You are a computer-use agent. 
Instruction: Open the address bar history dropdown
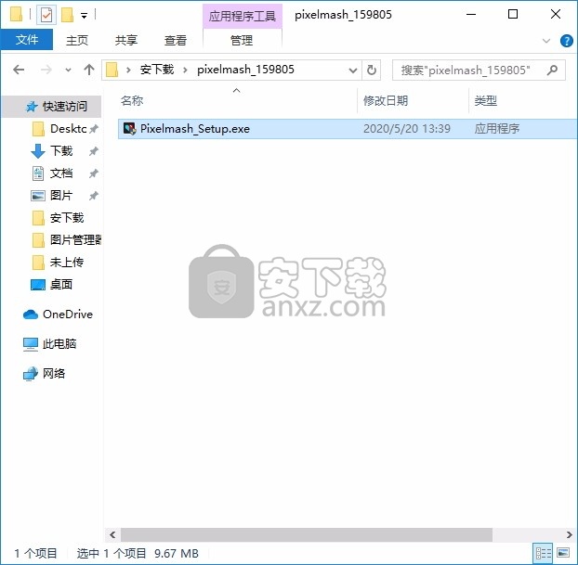point(353,70)
